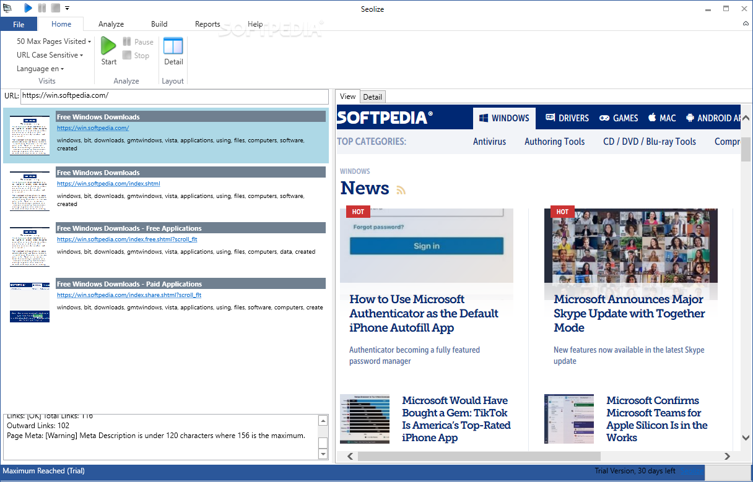The image size is (753, 482).
Task: Click the preview vertical scrollbar down arrow
Action: (746, 438)
